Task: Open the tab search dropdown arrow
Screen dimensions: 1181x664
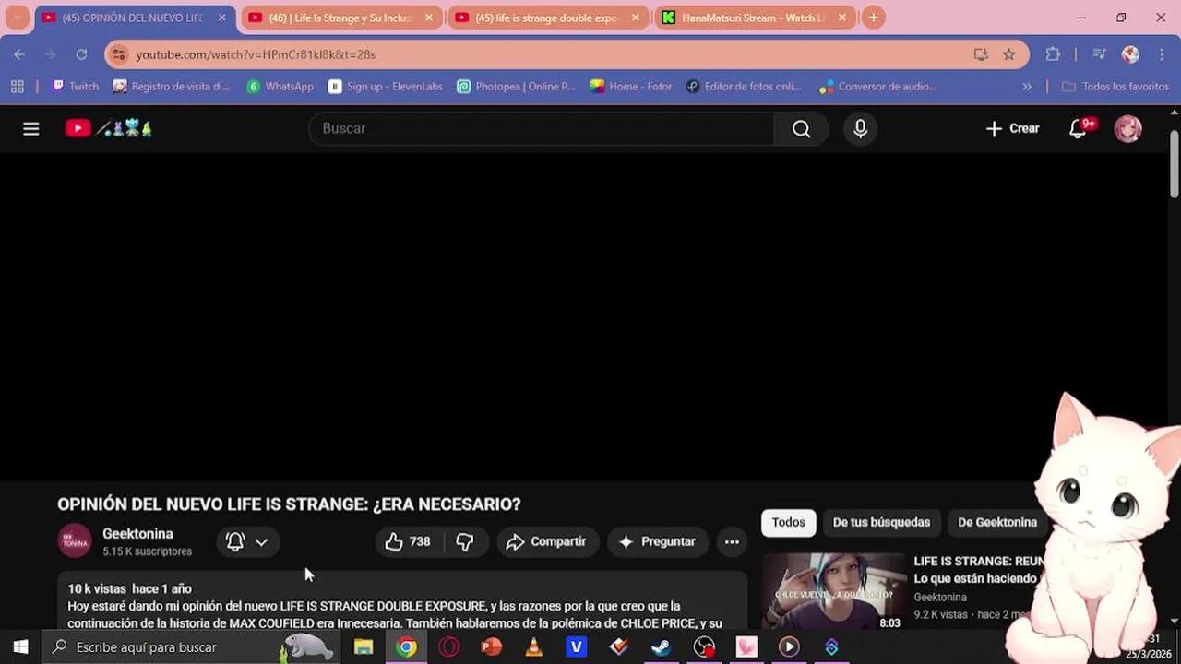Action: tap(17, 18)
